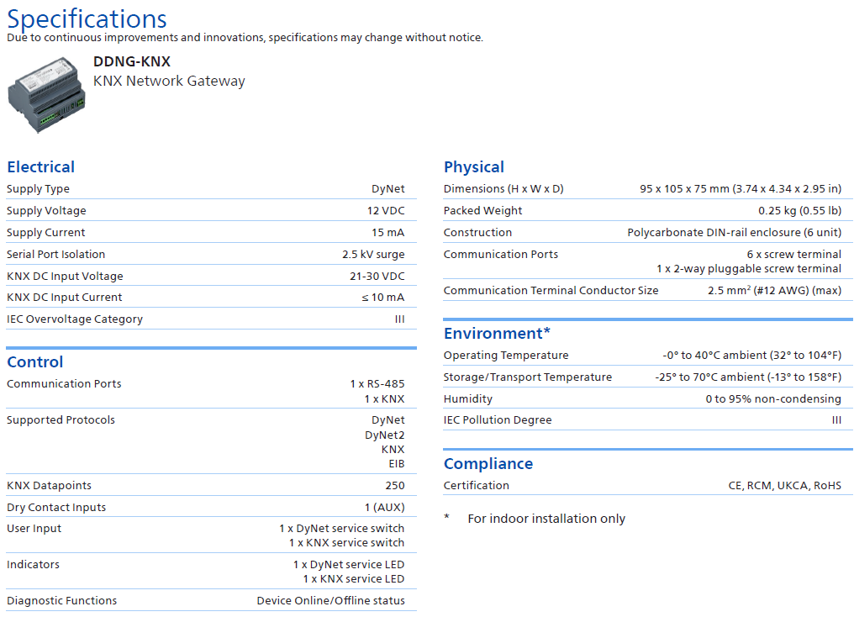Select the Electrical section heading
The image size is (854, 617).
pyautogui.click(x=40, y=166)
